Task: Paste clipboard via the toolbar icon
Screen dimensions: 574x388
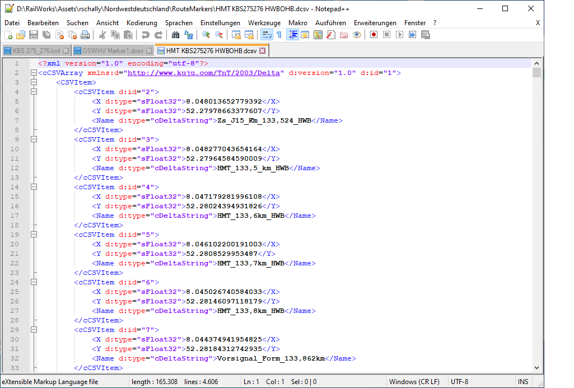Action: (x=128, y=35)
